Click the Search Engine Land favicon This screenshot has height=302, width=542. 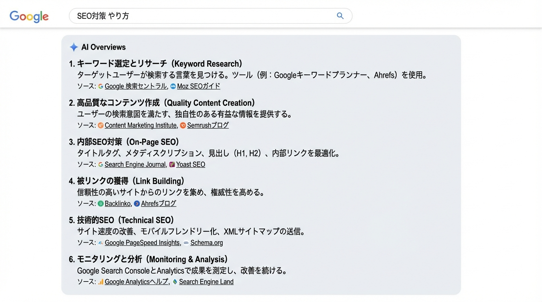click(x=174, y=282)
